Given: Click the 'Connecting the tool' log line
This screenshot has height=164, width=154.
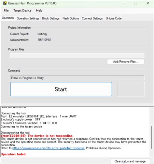Looking at the screenshot, I should click(14, 113).
